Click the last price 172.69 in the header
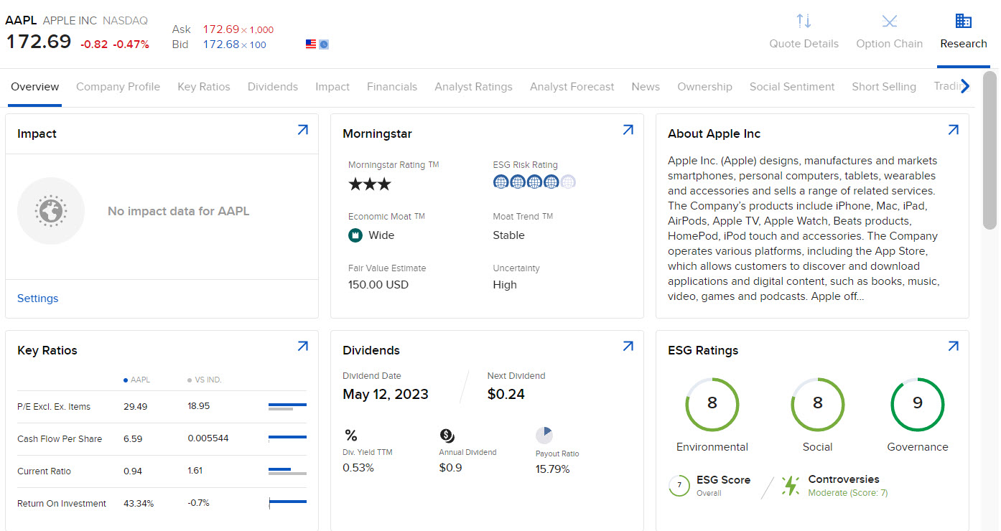This screenshot has height=531, width=1001. point(39,42)
